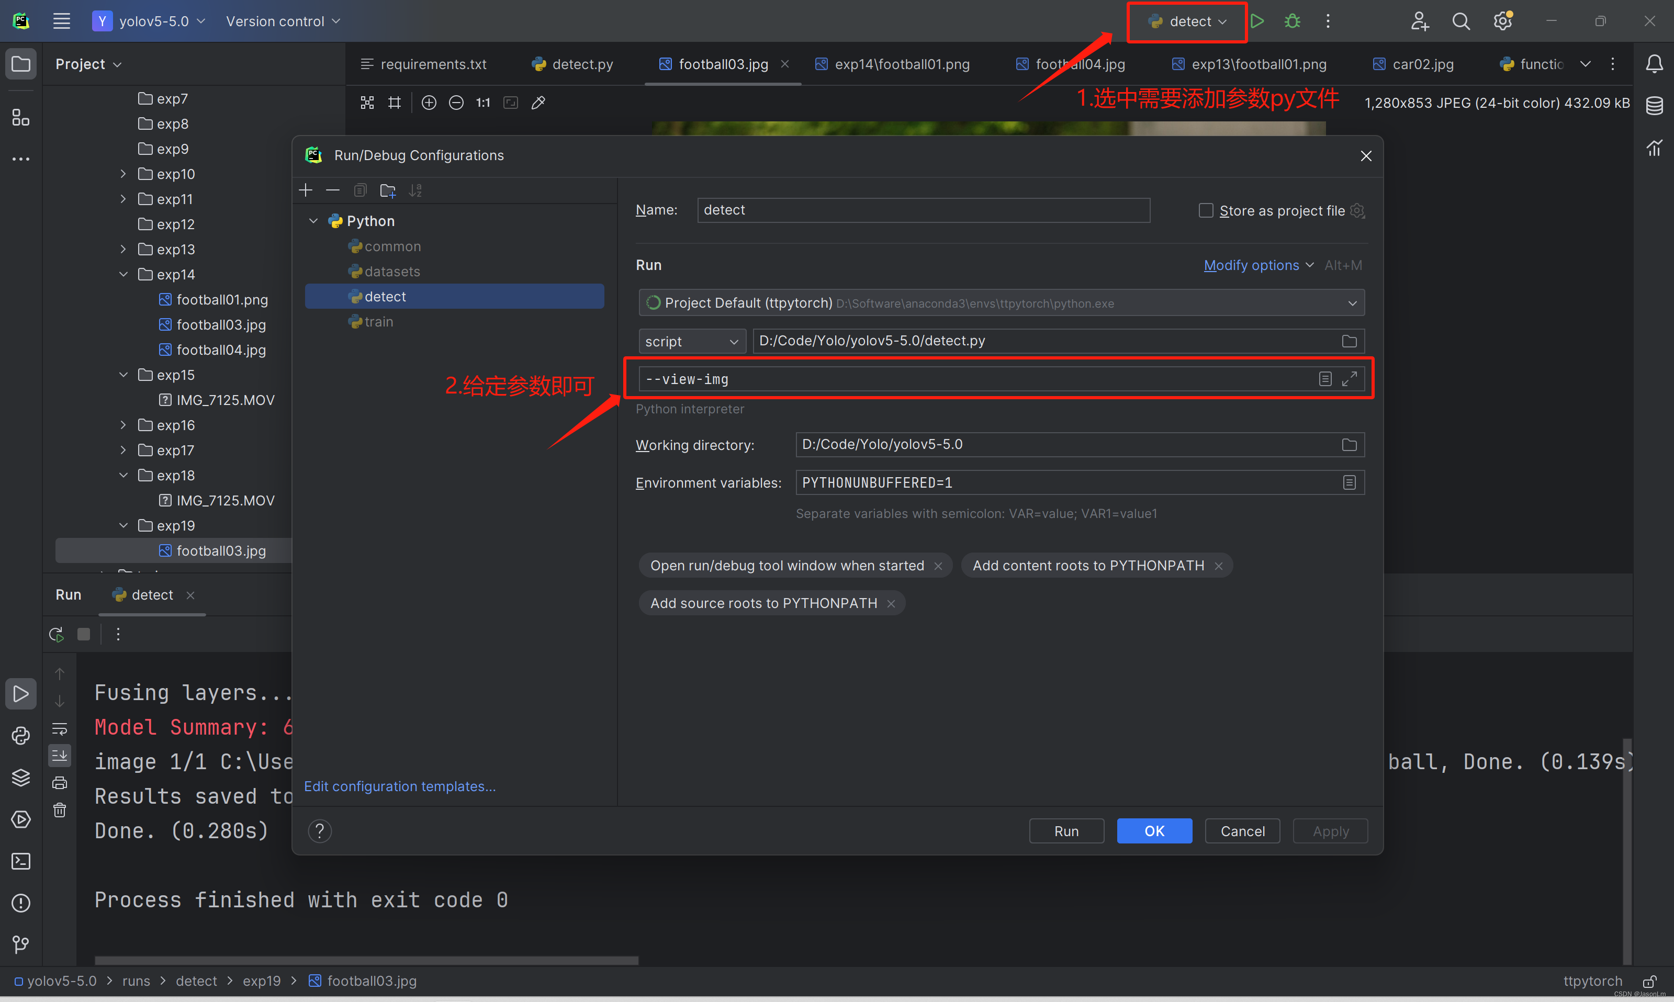This screenshot has height=1002, width=1674.
Task: Open Terminal tool window
Action: point(21,861)
